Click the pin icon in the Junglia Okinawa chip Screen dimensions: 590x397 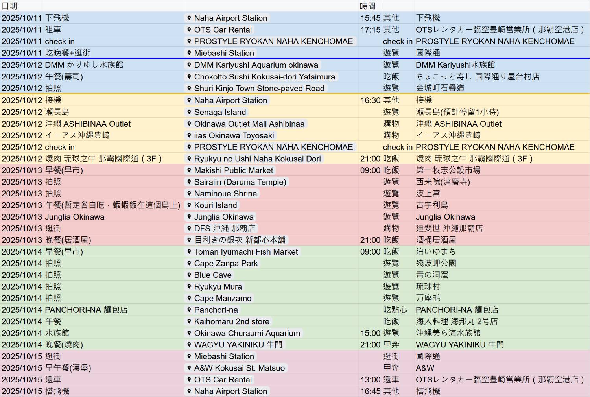click(189, 216)
